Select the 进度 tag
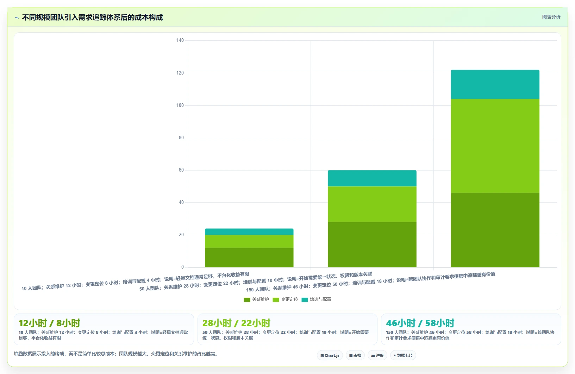 pyautogui.click(x=377, y=355)
